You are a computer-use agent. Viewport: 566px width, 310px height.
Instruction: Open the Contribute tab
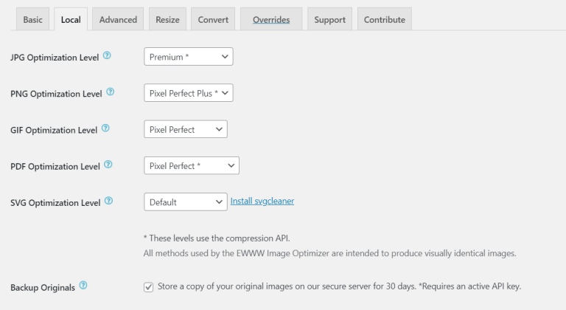click(x=385, y=19)
